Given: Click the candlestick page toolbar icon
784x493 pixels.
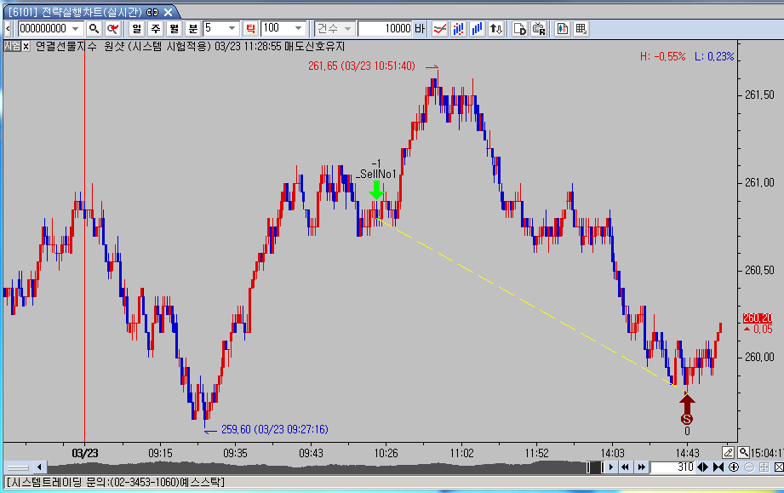Looking at the screenshot, I should click(x=562, y=29).
